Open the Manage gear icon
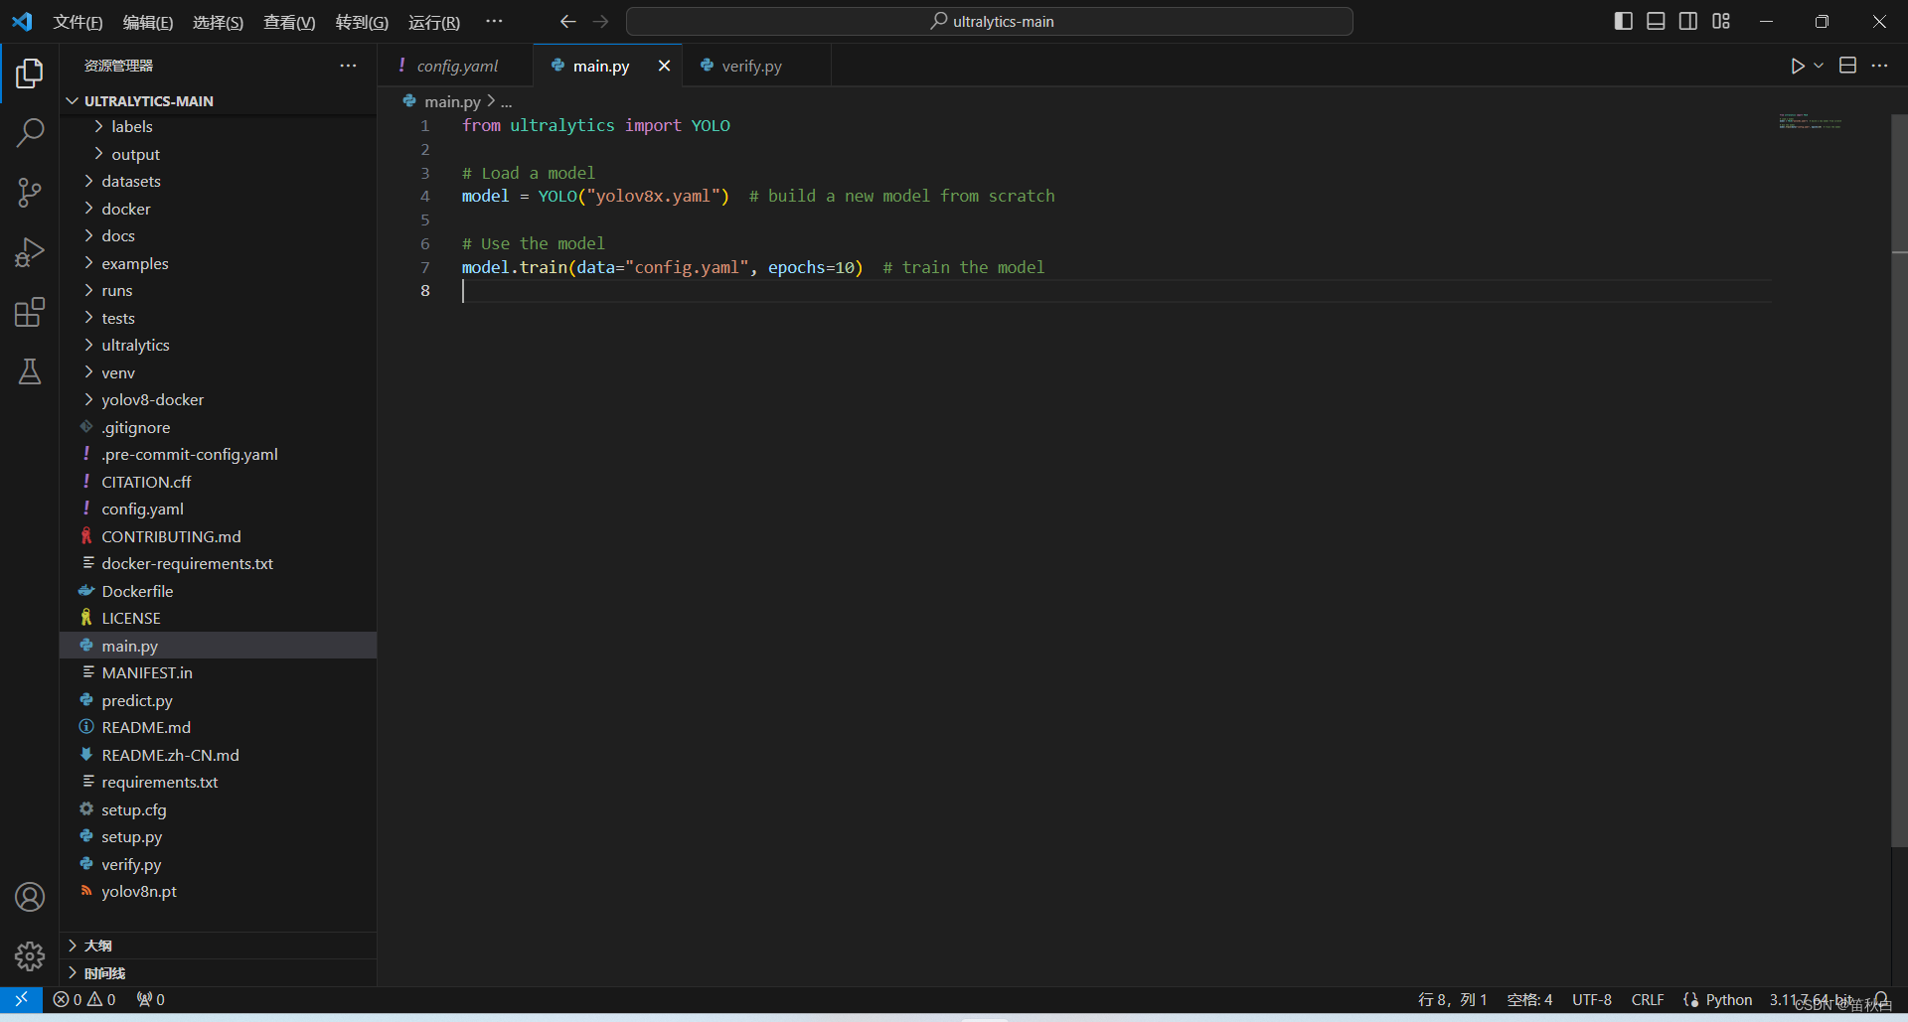Image resolution: width=1908 pixels, height=1022 pixels. click(x=30, y=956)
